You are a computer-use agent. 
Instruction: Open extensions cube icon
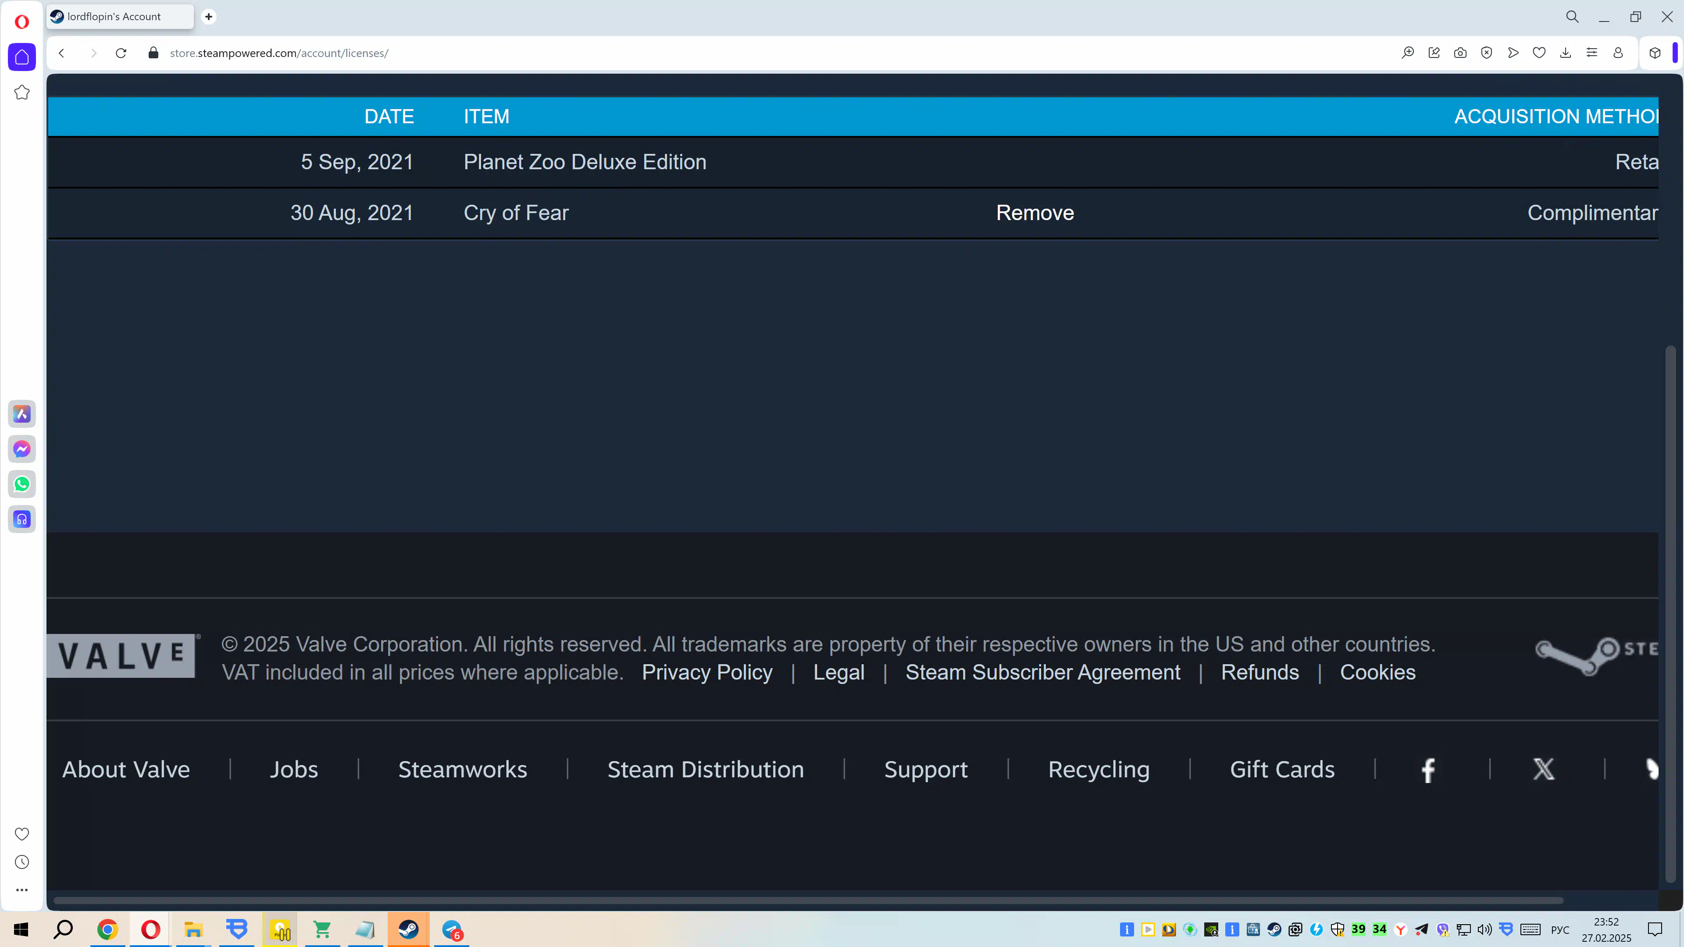click(x=1655, y=53)
